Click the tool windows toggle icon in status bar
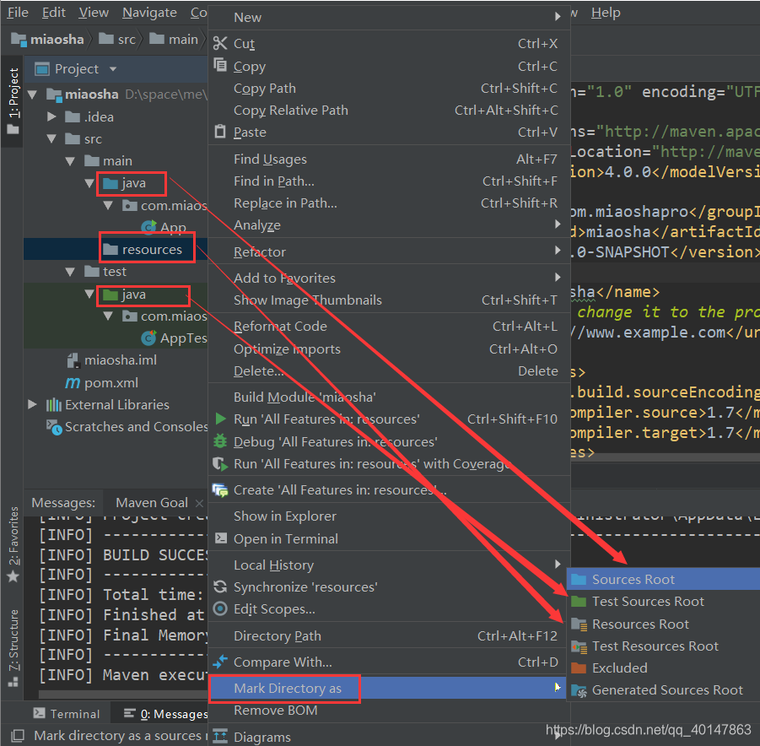 coord(18,736)
